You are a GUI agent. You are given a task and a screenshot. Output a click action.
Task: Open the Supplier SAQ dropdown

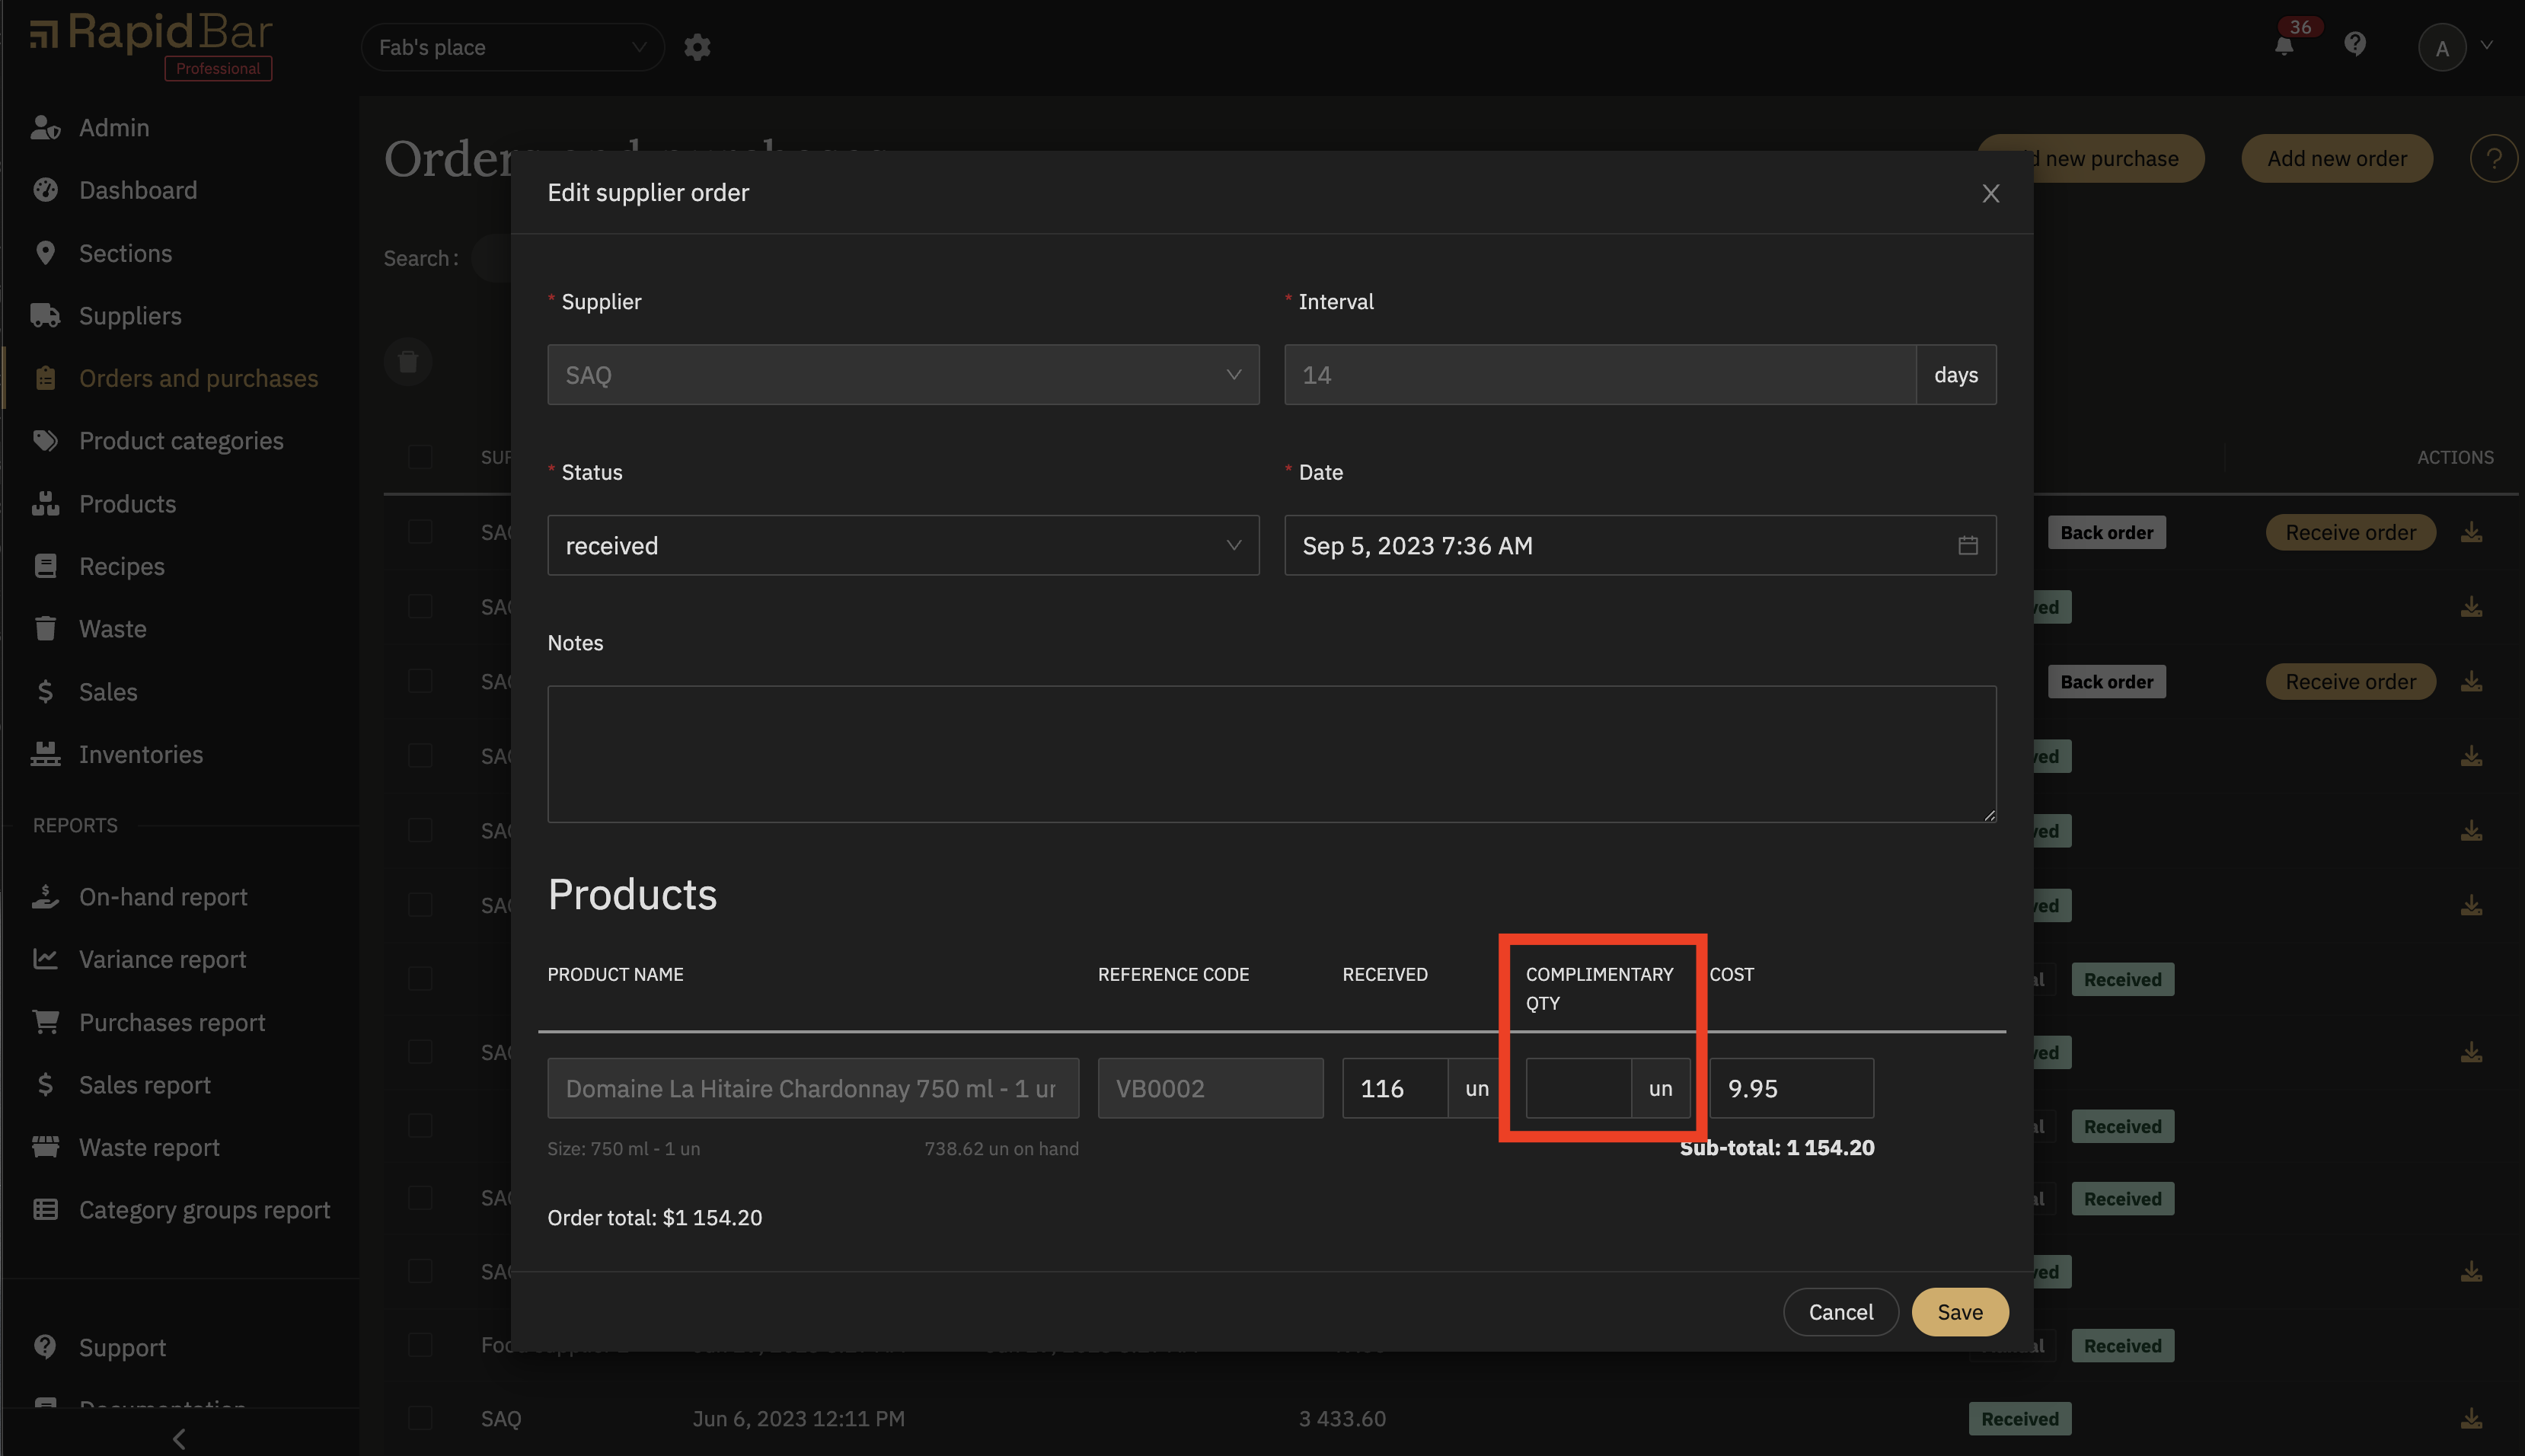[x=902, y=375]
